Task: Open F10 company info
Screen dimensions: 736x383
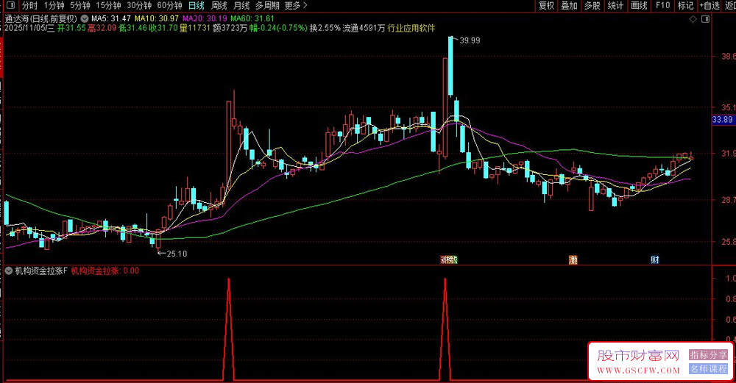Action: (x=662, y=6)
